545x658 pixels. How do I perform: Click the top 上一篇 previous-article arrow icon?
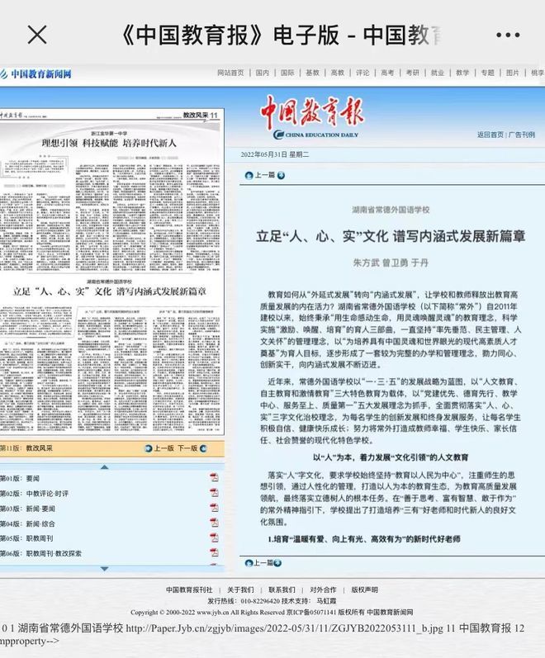(x=249, y=175)
